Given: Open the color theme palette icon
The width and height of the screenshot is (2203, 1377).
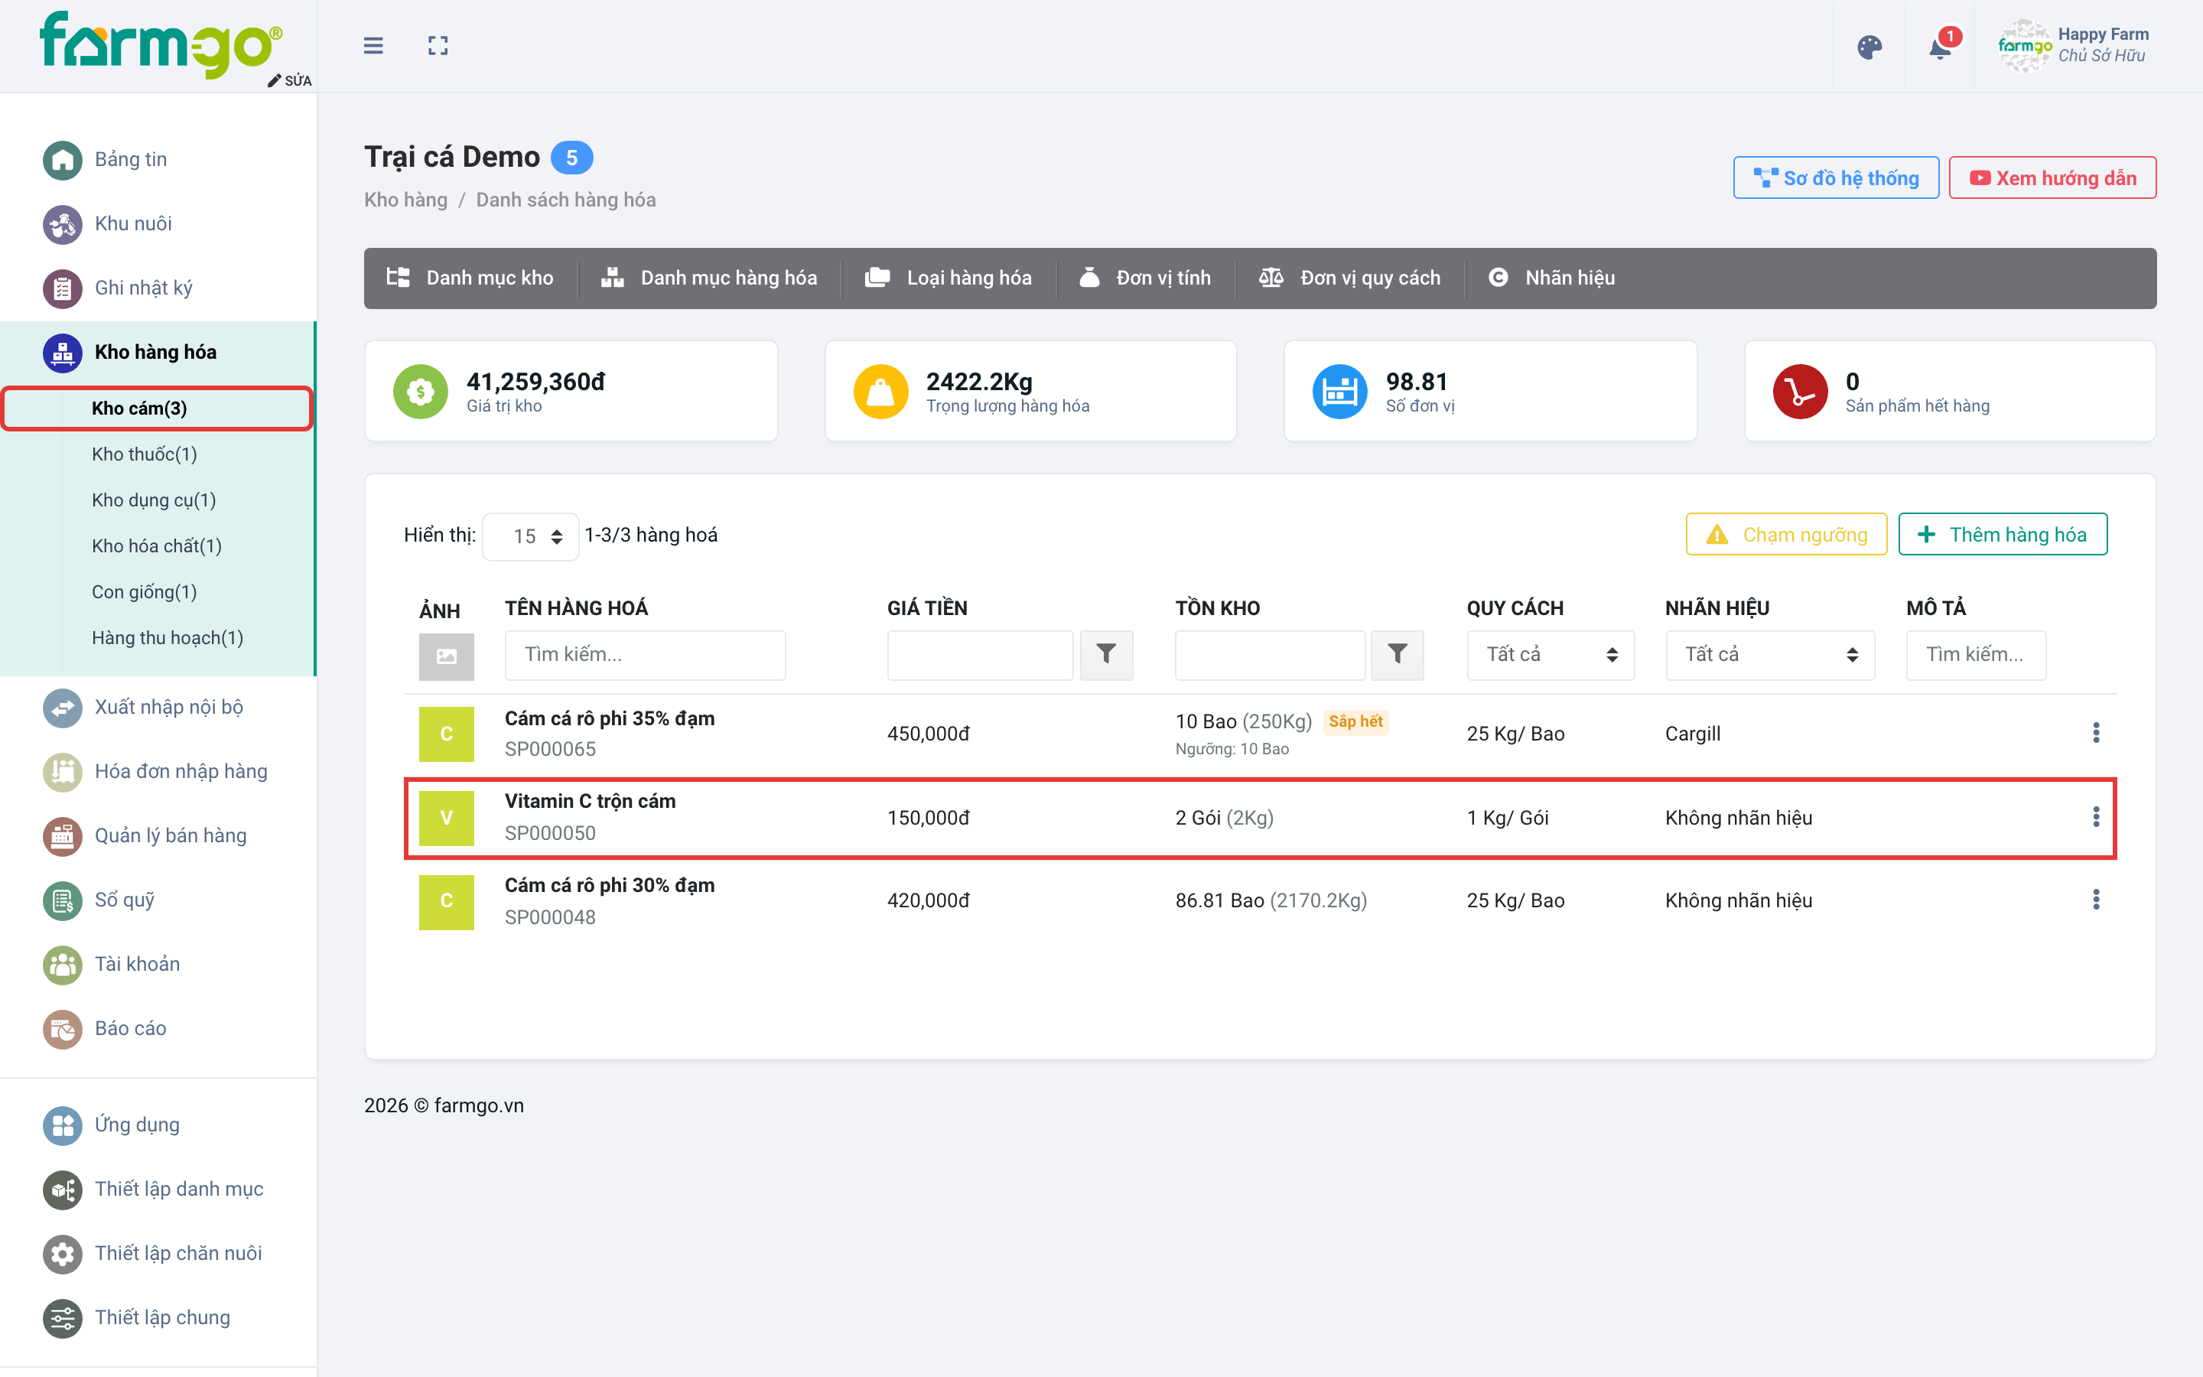Looking at the screenshot, I should [x=1869, y=47].
